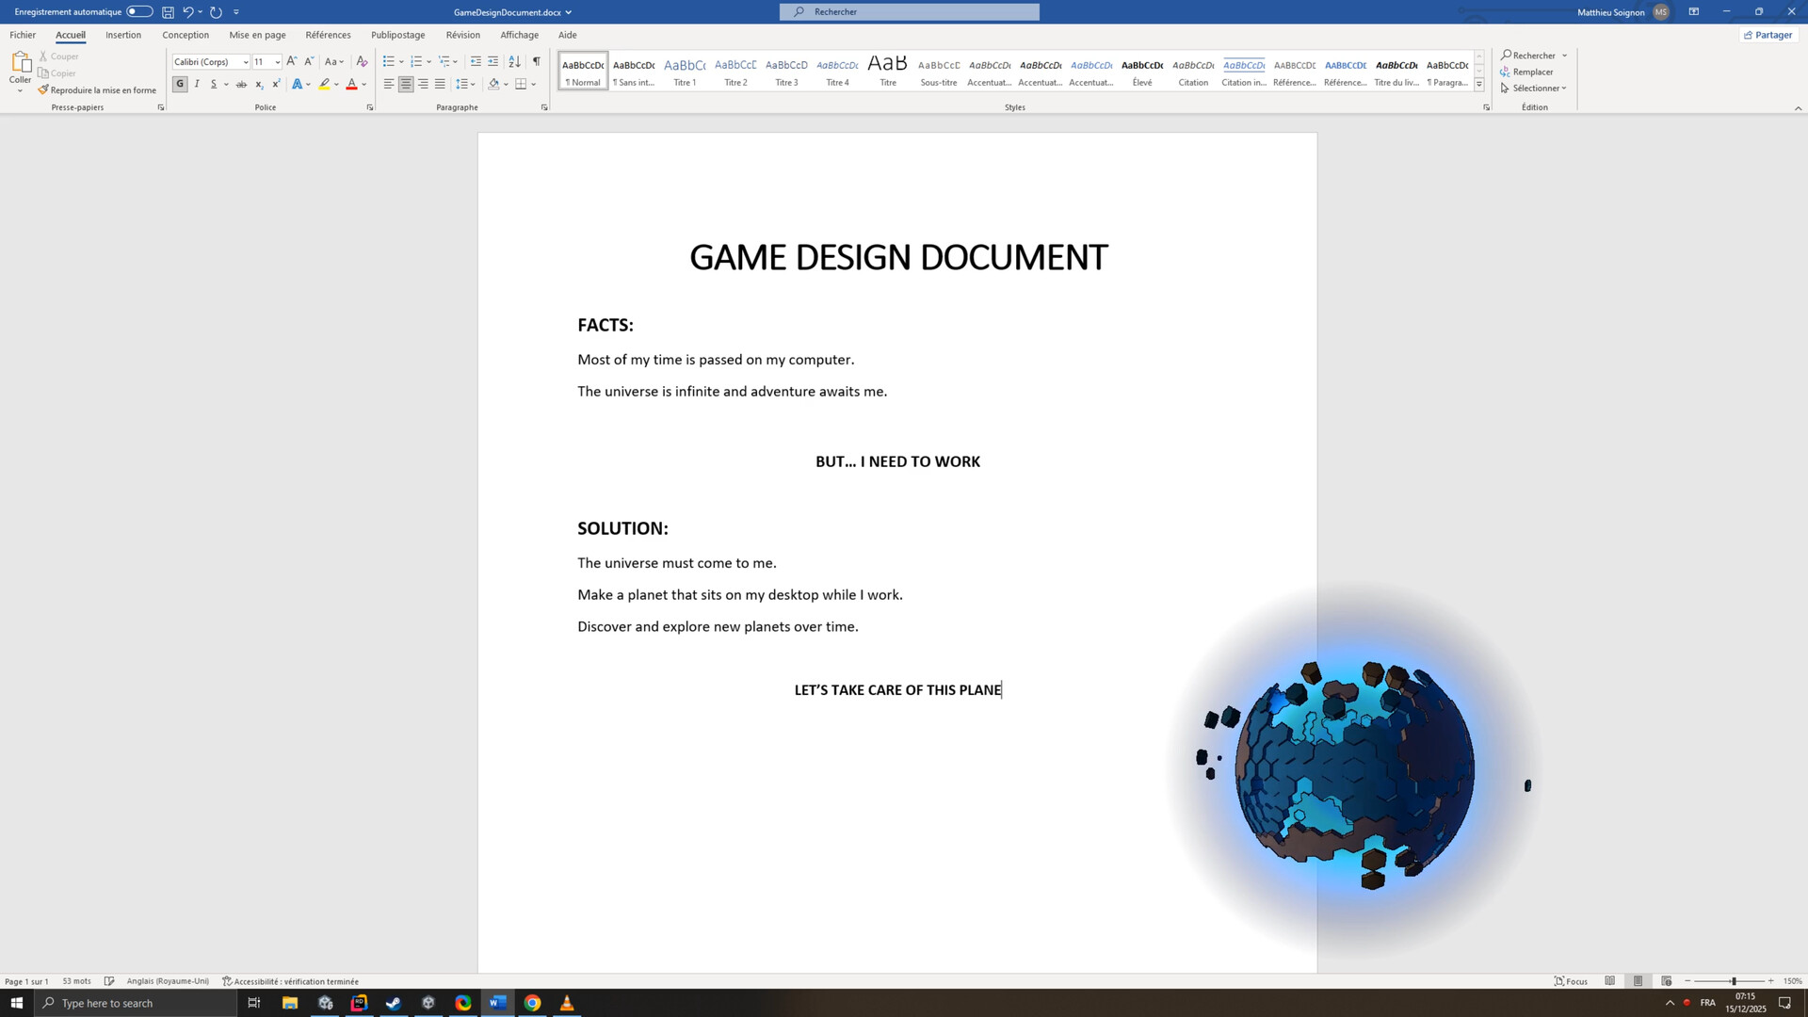This screenshot has height=1017, width=1808.
Task: Open the Insertion ribbon tab
Action: (123, 35)
